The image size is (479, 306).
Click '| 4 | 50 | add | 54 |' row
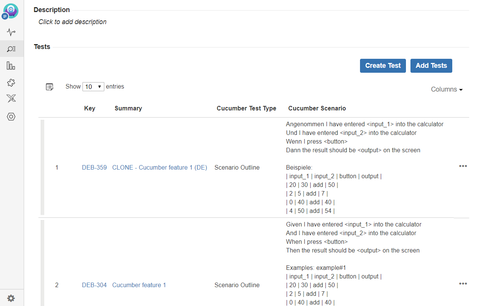tap(310, 211)
